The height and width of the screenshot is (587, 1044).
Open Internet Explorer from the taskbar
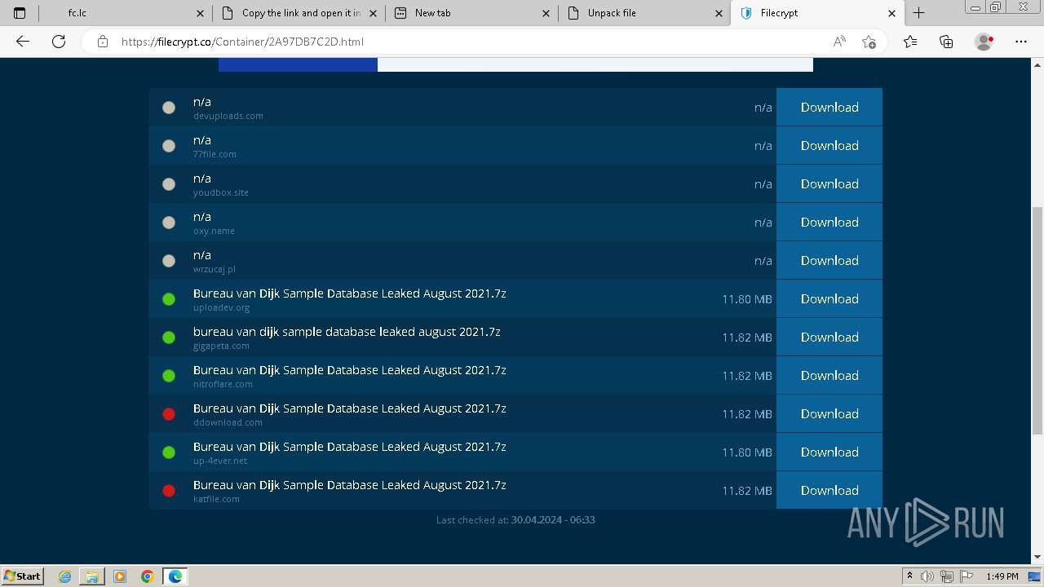point(65,576)
